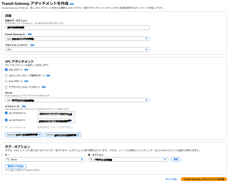Click the tag key Name input
The height and width of the screenshot is (181, 229).
pyautogui.click(x=45, y=159)
